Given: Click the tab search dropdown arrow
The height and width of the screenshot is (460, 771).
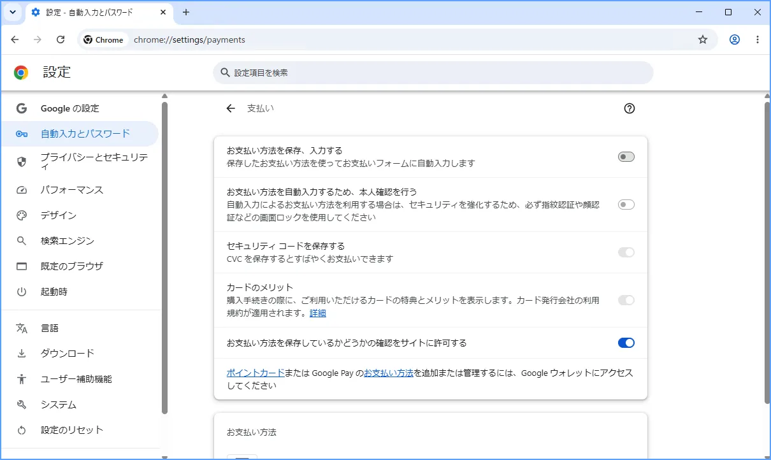Looking at the screenshot, I should click(x=13, y=12).
